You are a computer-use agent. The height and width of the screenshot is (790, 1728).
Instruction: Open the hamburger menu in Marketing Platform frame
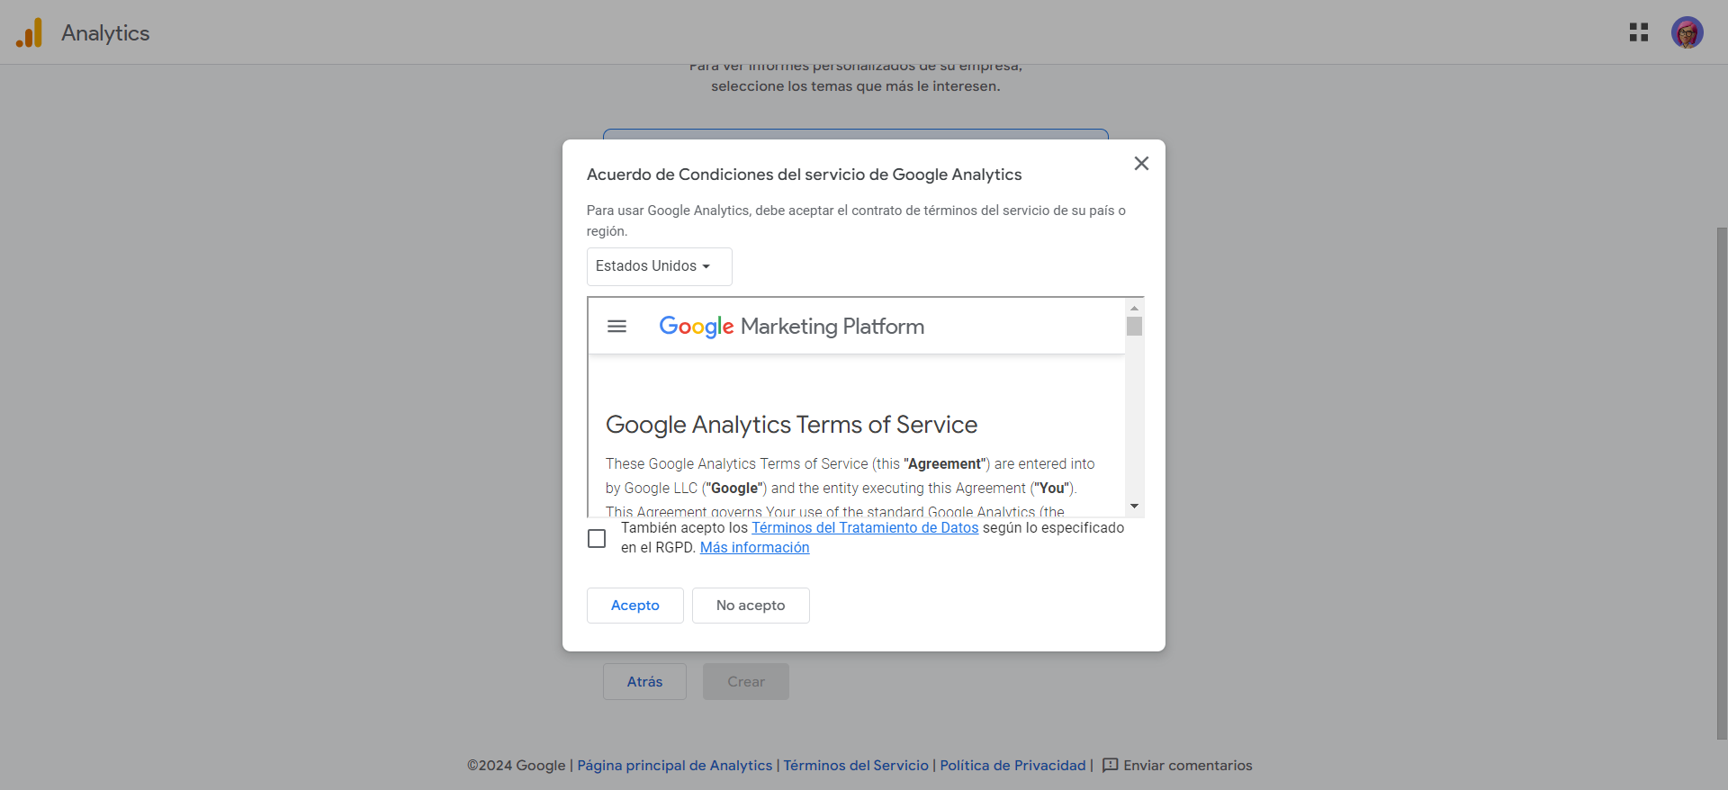click(x=616, y=326)
